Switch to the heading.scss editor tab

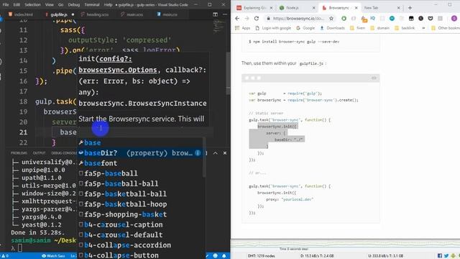95,14
